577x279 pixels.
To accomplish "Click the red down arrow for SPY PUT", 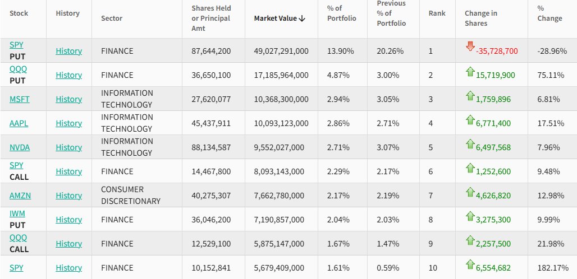I will click(x=470, y=46).
